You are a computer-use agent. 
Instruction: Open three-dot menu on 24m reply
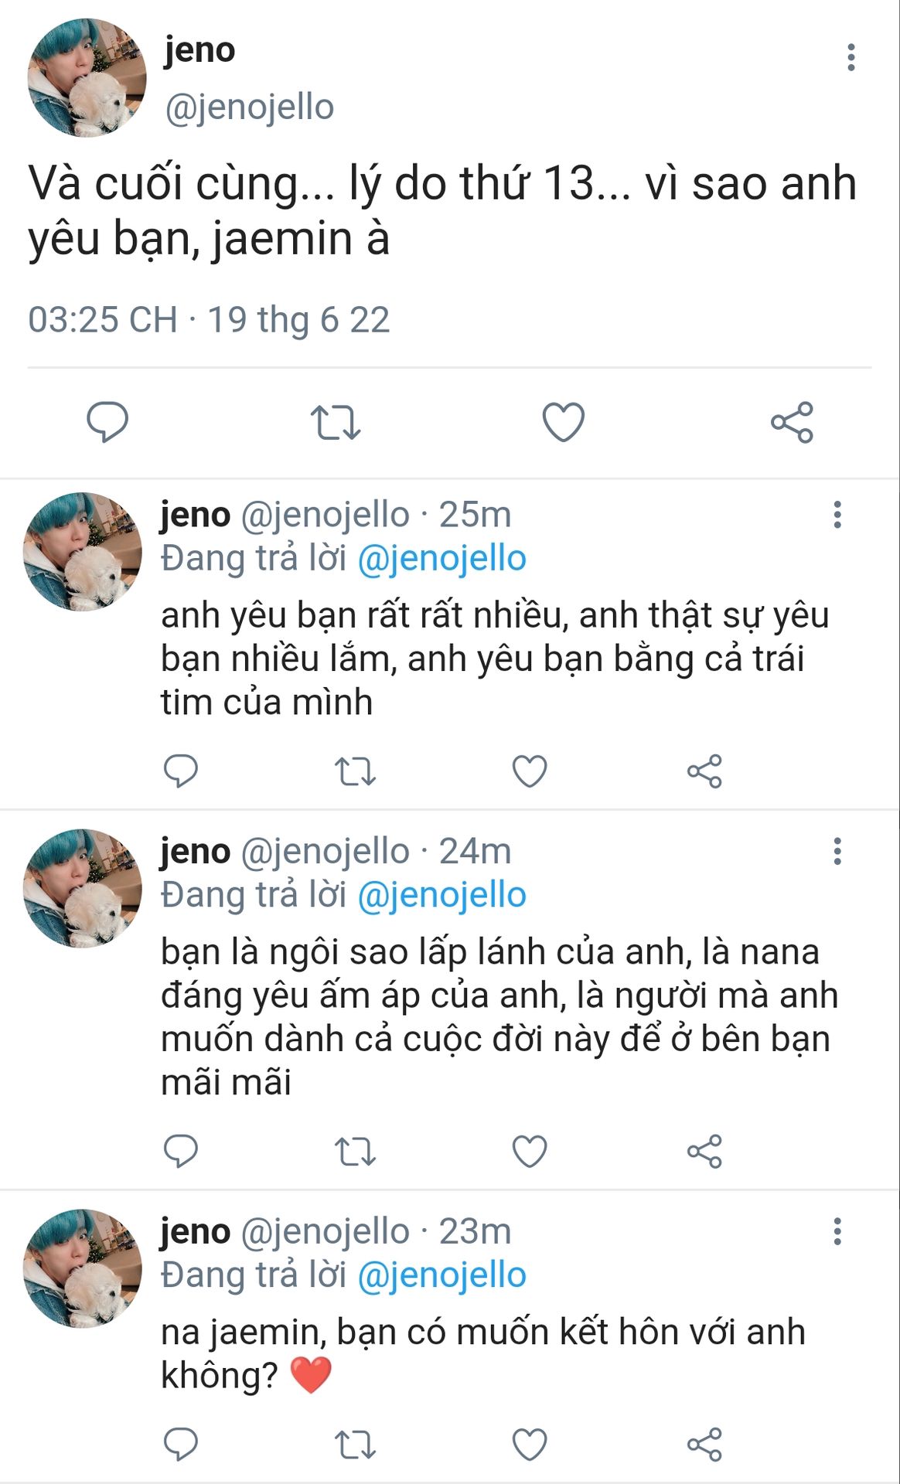pyautogui.click(x=837, y=852)
